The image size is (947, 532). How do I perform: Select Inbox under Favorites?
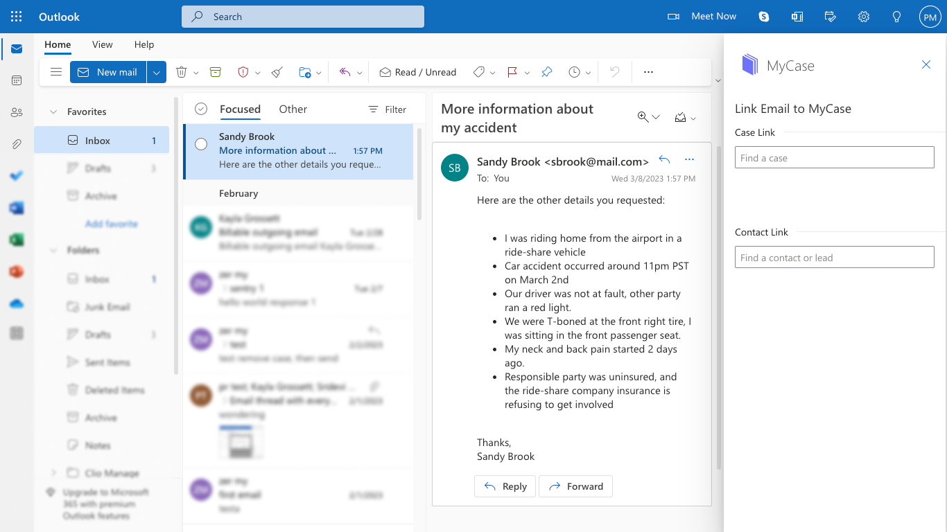pos(101,141)
